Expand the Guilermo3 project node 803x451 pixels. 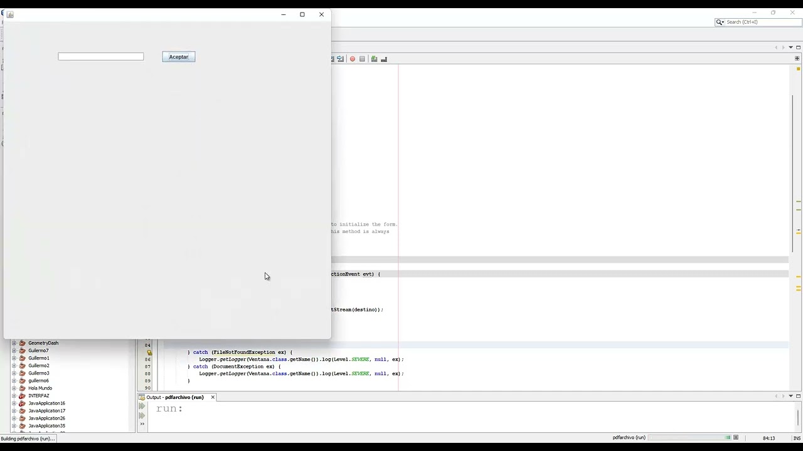pyautogui.click(x=14, y=373)
